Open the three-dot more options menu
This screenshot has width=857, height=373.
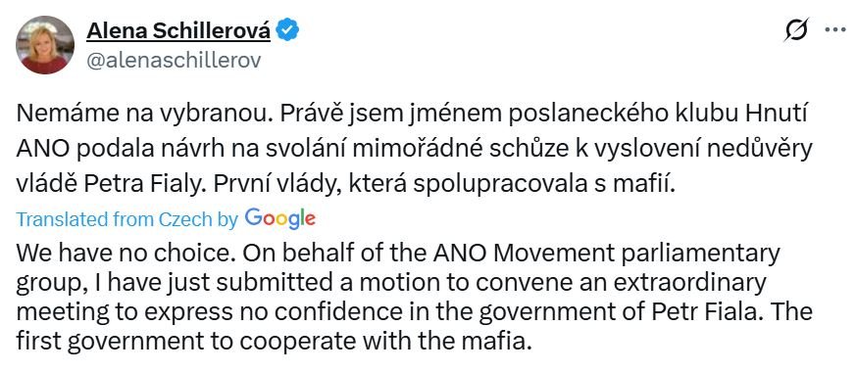(x=835, y=30)
